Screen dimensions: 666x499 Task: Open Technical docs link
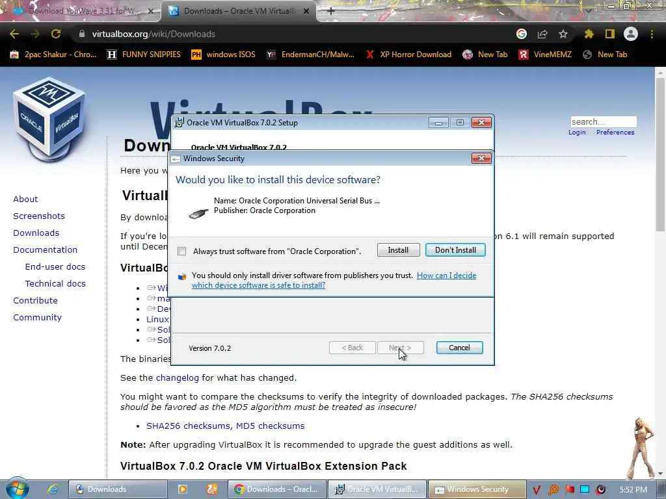[x=55, y=283]
